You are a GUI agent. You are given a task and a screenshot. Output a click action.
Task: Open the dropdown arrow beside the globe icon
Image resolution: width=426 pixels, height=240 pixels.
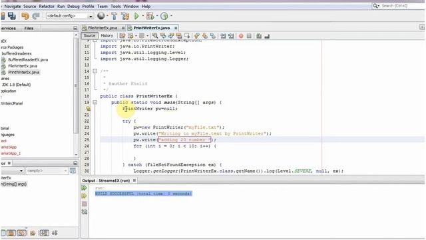[107, 16]
